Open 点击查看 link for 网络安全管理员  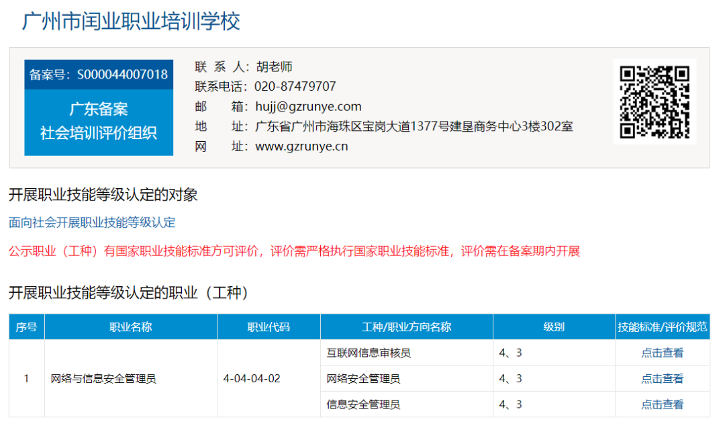point(662,379)
